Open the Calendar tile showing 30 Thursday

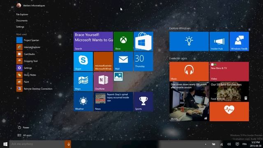coord(143,61)
